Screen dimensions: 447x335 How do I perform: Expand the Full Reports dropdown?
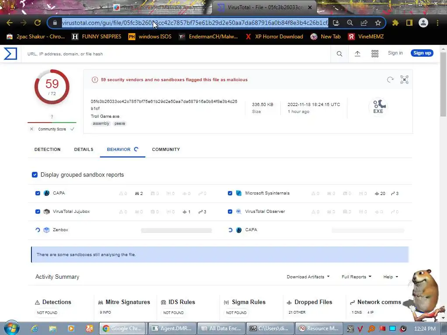pos(357,277)
